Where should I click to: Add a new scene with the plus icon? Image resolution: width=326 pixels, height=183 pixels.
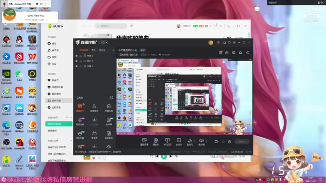click(x=113, y=50)
